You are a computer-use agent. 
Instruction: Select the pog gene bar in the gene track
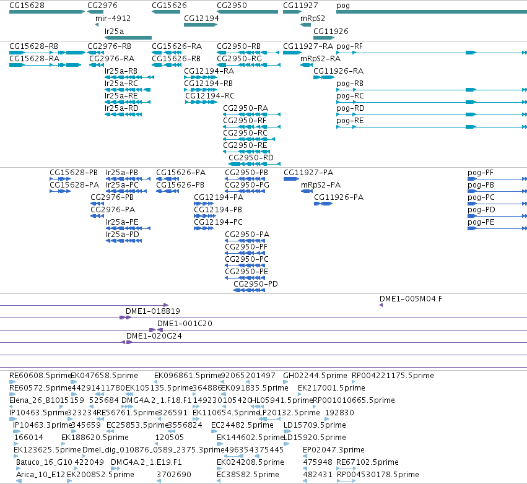432,12
